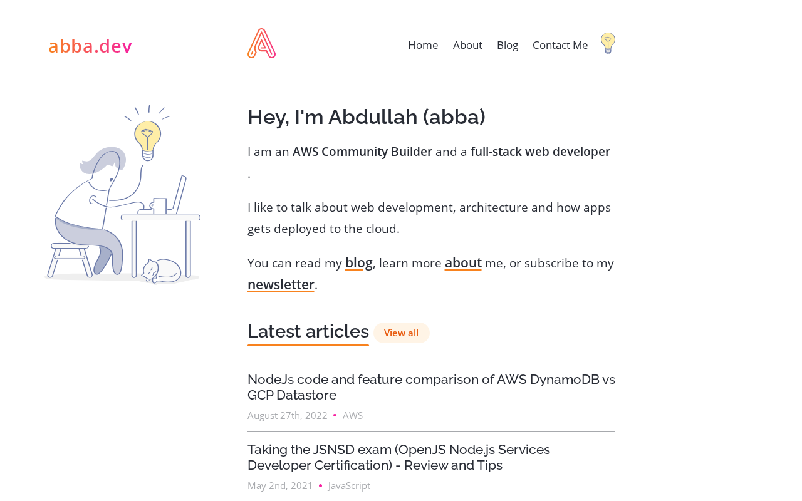The height and width of the screenshot is (501, 802).
Task: Follow the underlined blog link in intro
Action: point(359,263)
